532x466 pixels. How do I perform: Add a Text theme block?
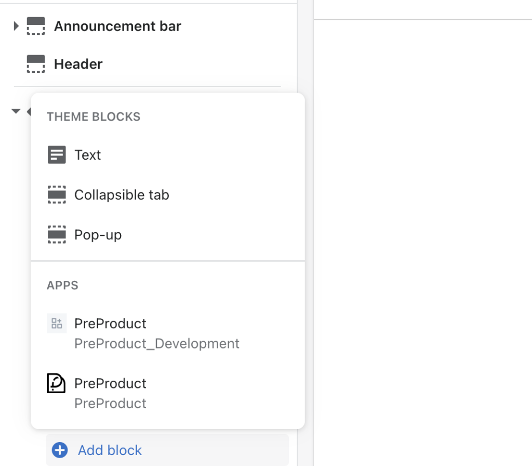[x=87, y=155]
